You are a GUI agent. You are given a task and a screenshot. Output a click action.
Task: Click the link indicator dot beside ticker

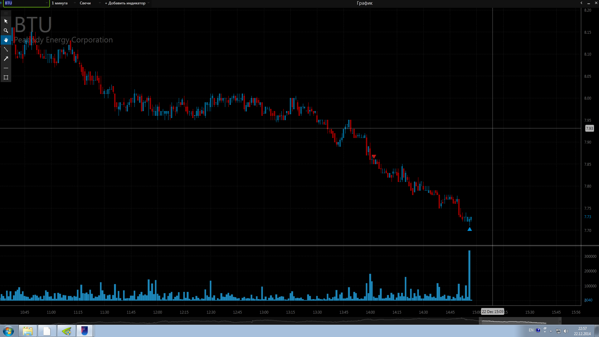point(1,3)
